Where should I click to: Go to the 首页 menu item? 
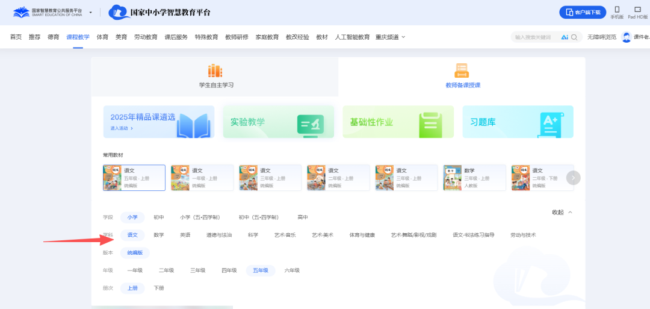tap(16, 37)
